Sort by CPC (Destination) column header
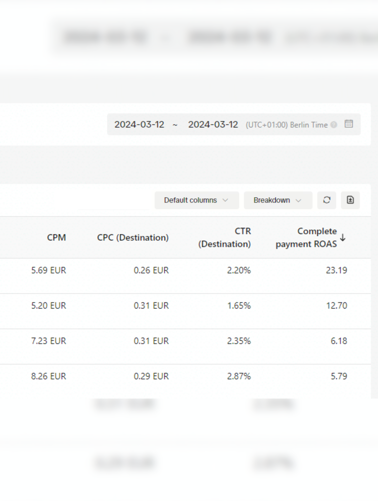Screen dimensions: 378x501 pos(133,238)
